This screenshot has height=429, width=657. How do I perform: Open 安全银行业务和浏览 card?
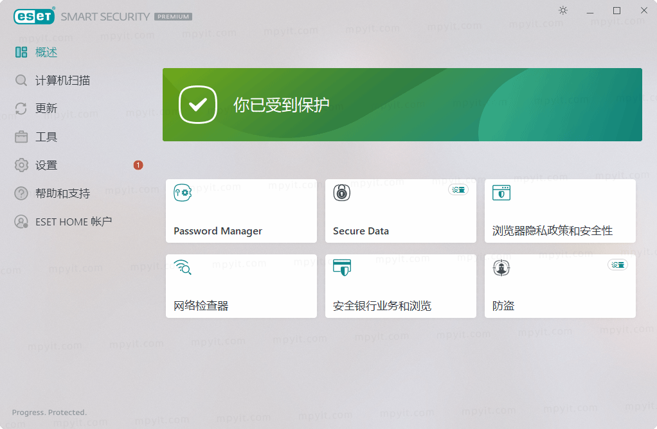point(401,286)
